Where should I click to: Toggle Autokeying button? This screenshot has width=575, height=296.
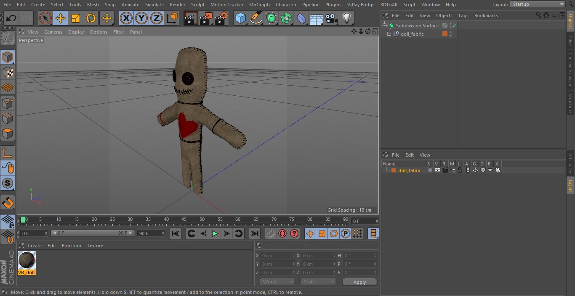click(282, 233)
